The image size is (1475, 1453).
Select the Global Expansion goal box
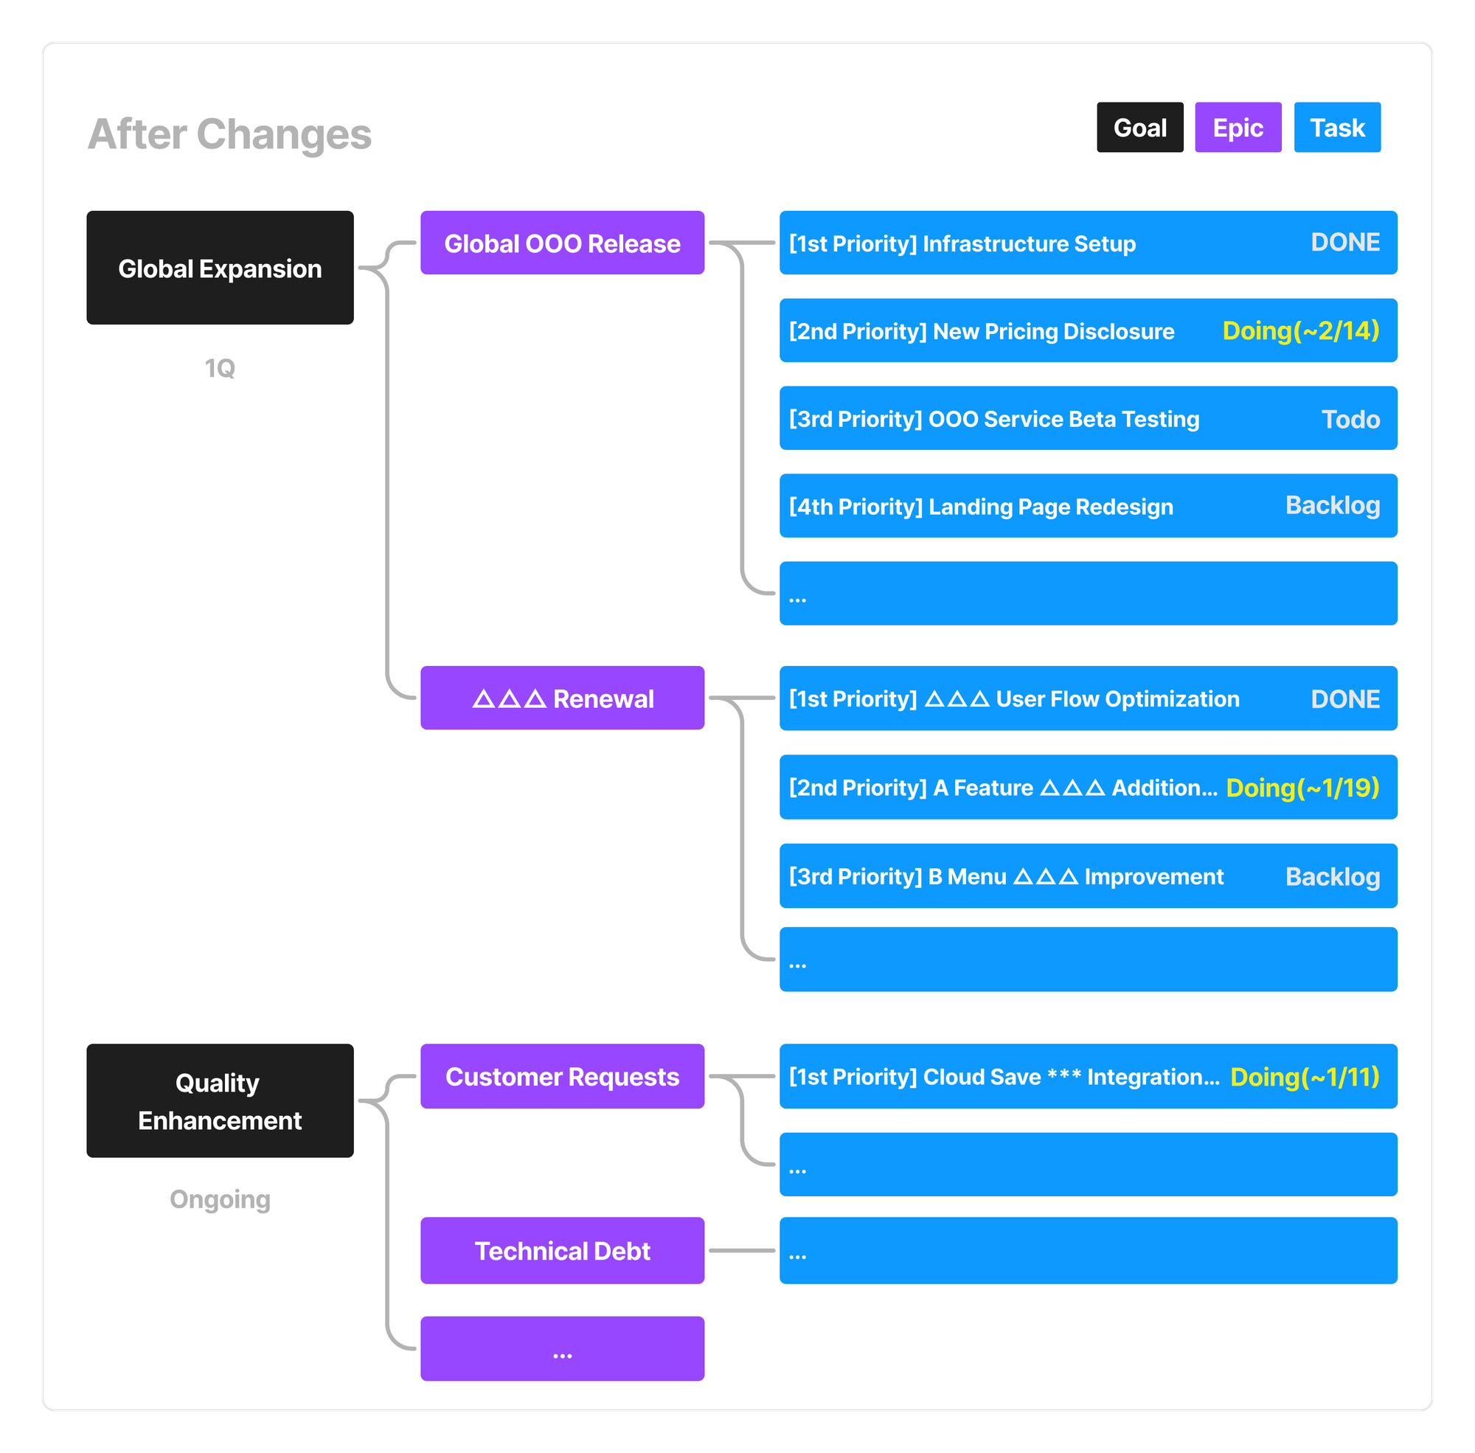click(x=220, y=268)
